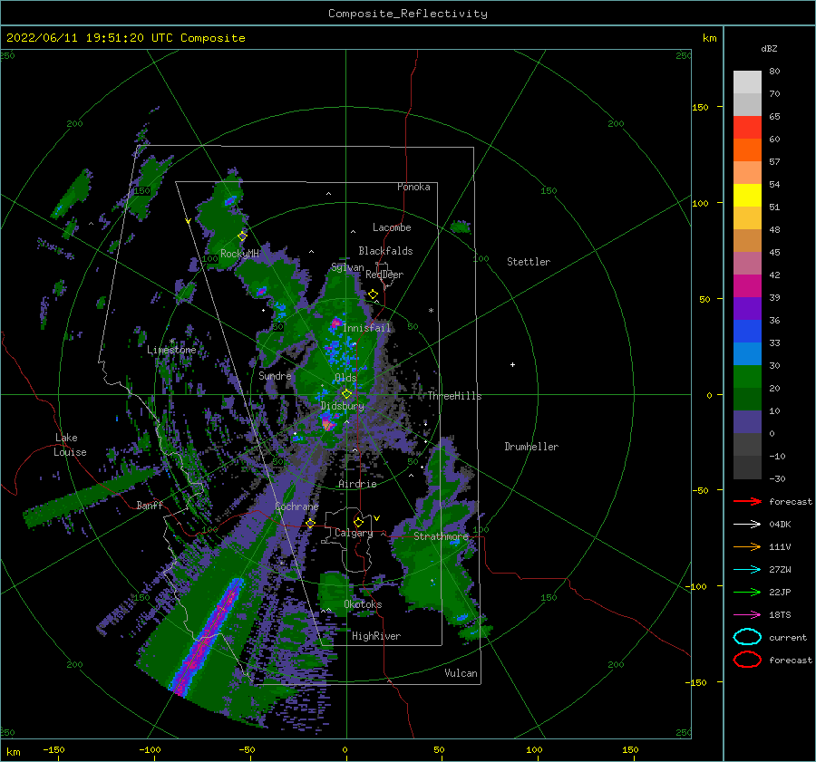This screenshot has width=816, height=762.
Task: Click the Innisfail city label
Action: [366, 328]
